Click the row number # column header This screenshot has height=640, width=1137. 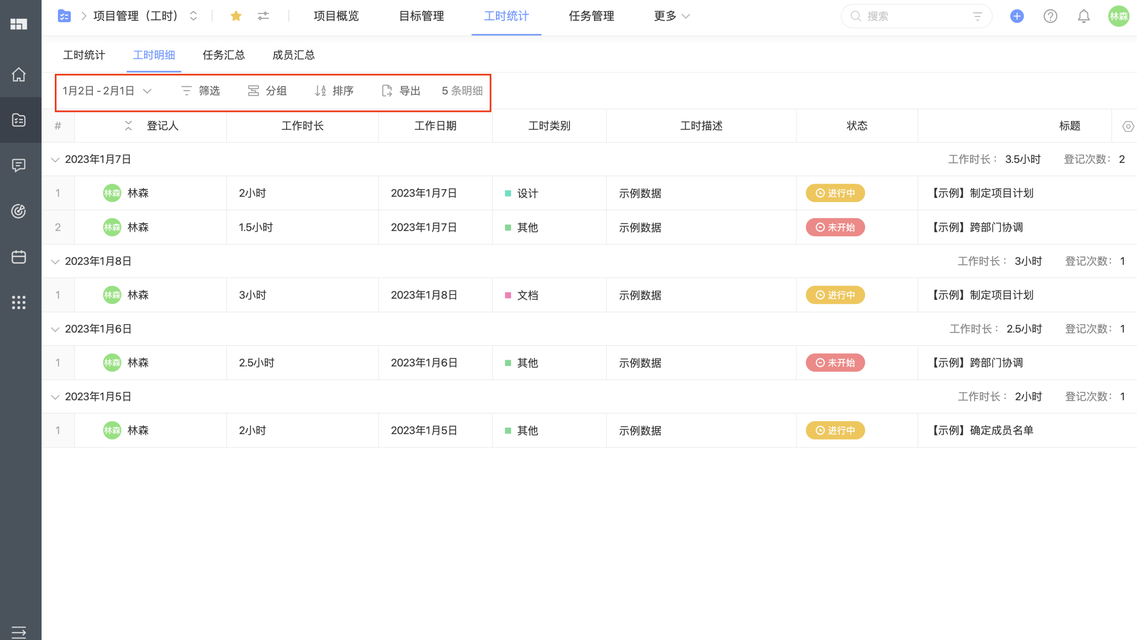point(58,126)
